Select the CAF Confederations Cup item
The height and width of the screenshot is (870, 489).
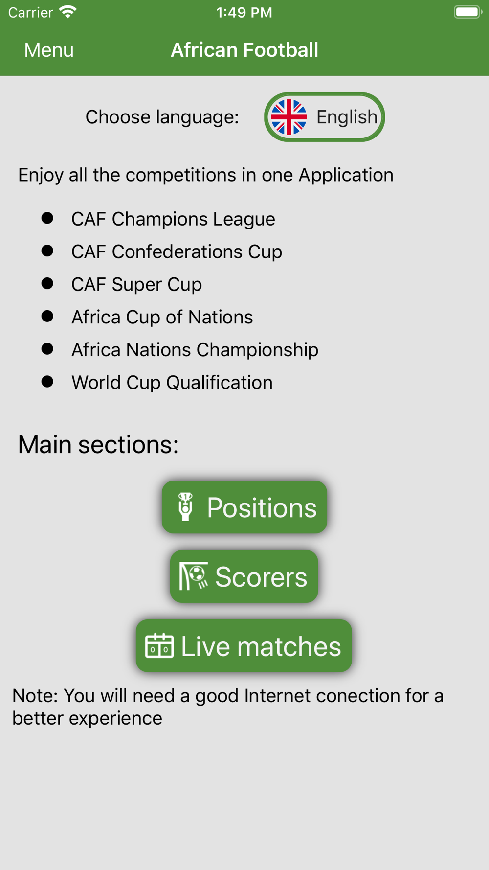click(177, 252)
